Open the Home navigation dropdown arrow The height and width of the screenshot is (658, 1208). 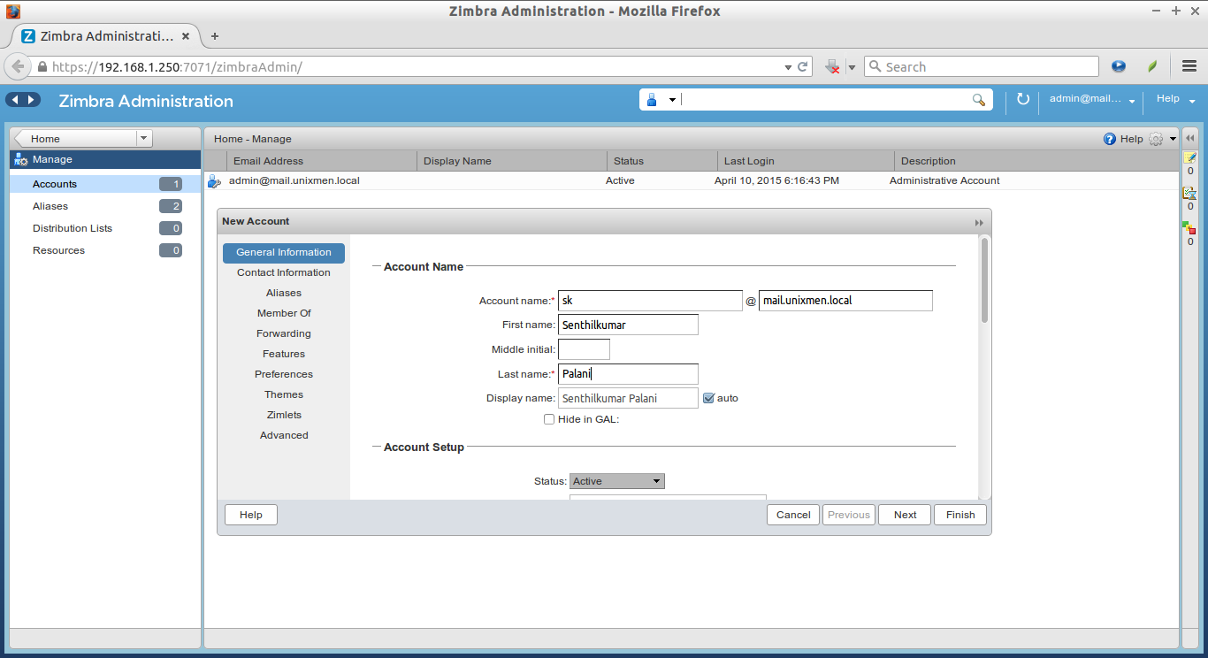(144, 139)
